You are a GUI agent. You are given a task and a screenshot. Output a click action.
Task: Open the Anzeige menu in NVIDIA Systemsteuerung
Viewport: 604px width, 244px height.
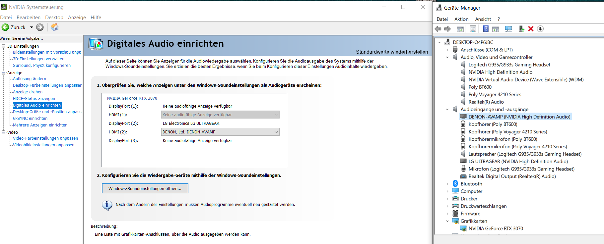pos(77,18)
